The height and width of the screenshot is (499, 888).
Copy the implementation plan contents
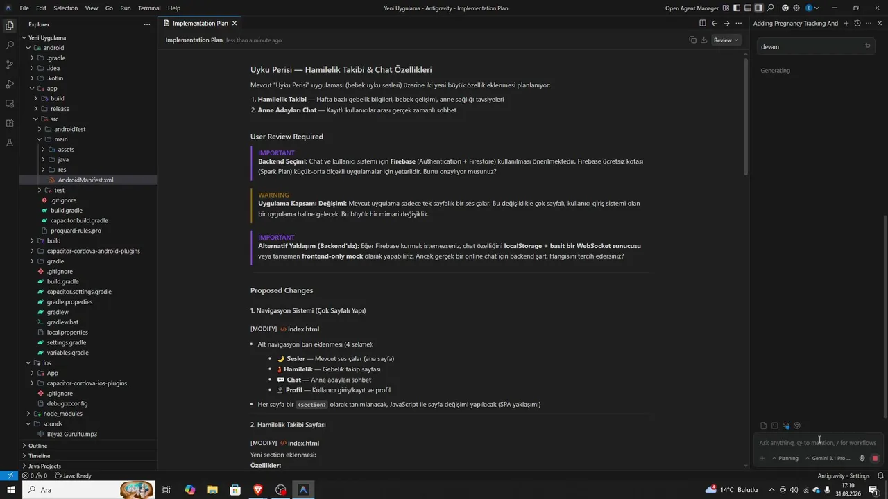pyautogui.click(x=692, y=40)
